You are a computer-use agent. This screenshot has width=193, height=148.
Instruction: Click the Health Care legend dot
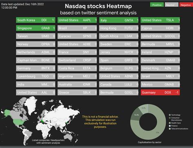[x=170, y=123]
